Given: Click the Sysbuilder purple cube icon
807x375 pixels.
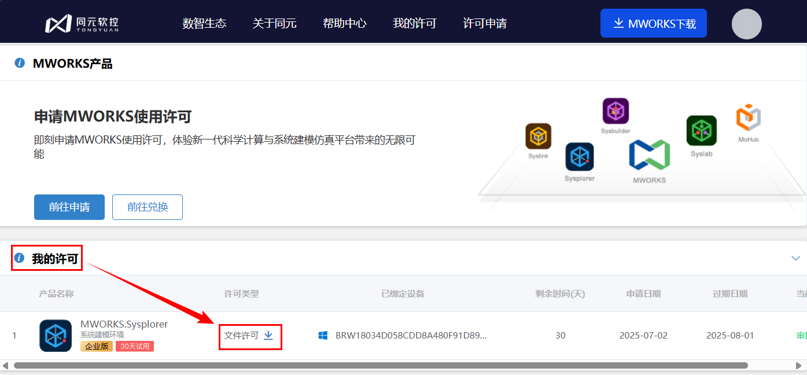Looking at the screenshot, I should click(616, 111).
